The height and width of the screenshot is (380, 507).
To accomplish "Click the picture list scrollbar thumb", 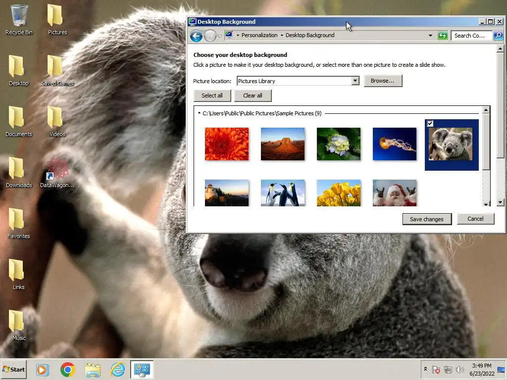I will coord(486,142).
